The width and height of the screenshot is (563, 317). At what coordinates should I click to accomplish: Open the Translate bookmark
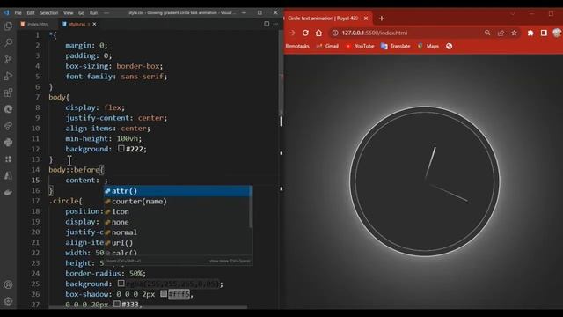click(x=395, y=46)
